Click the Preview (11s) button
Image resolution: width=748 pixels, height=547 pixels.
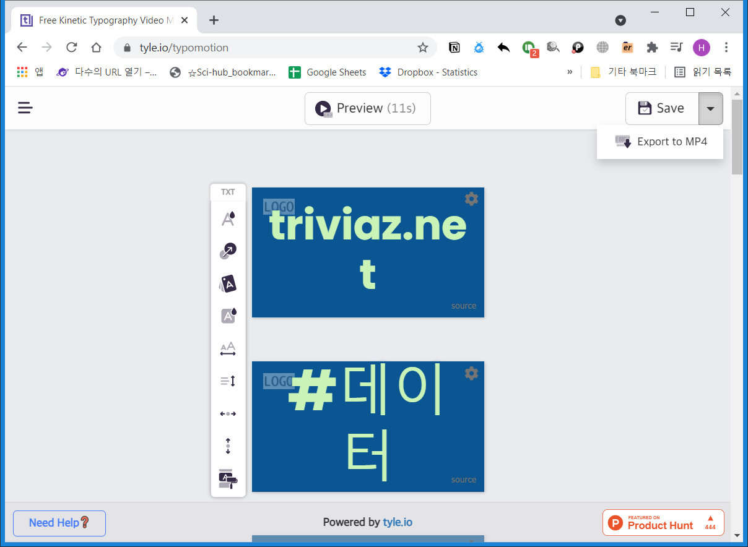click(x=367, y=108)
